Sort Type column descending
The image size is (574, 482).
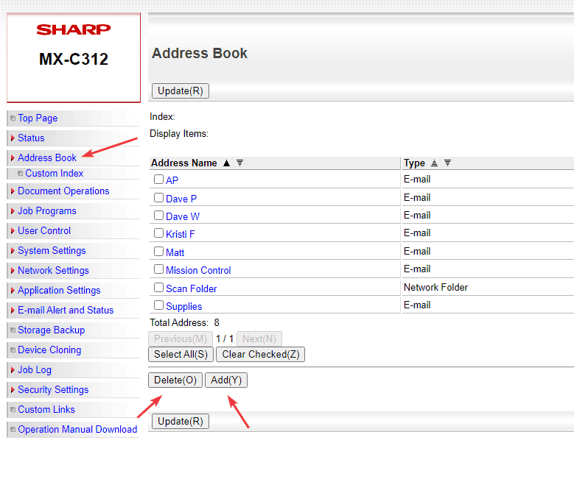click(447, 163)
